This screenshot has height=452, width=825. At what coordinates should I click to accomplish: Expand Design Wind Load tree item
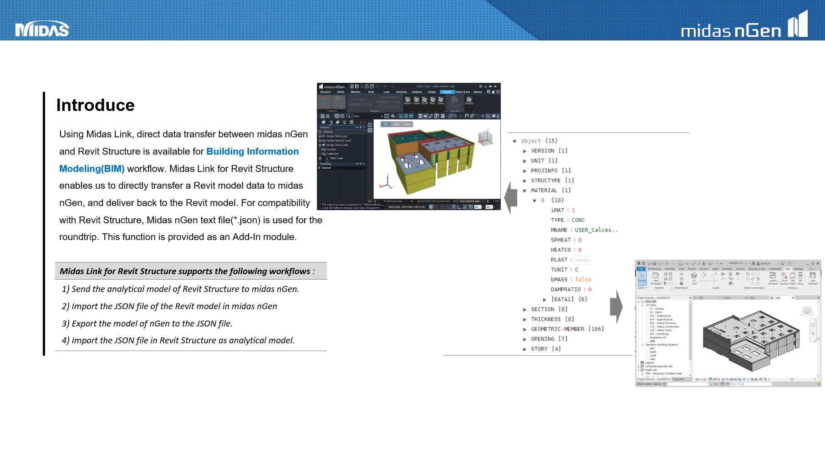point(320,136)
